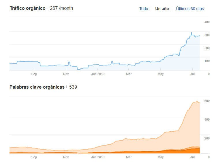Switch the time range to Todo
Image resolution: width=216 pixels, height=164 pixels.
(144, 9)
